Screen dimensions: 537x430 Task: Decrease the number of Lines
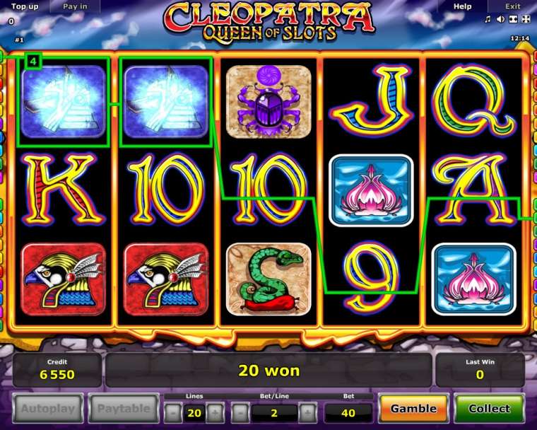click(173, 413)
